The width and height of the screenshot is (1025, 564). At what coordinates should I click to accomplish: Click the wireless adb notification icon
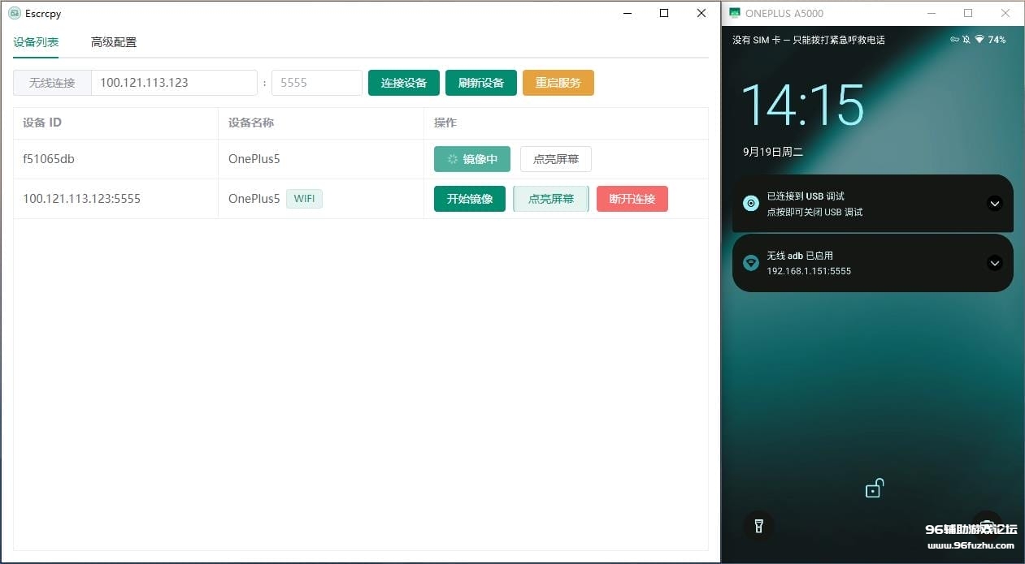pyautogui.click(x=751, y=263)
